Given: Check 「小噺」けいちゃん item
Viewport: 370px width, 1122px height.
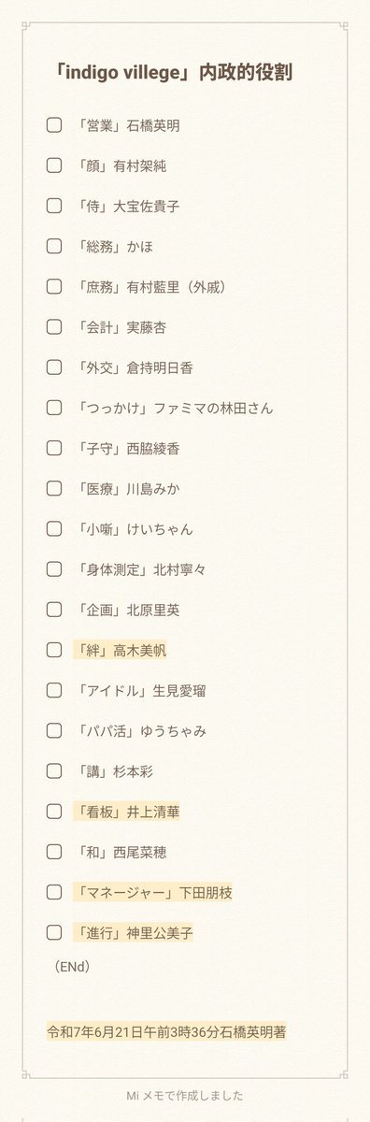Looking at the screenshot, I should 54,528.
